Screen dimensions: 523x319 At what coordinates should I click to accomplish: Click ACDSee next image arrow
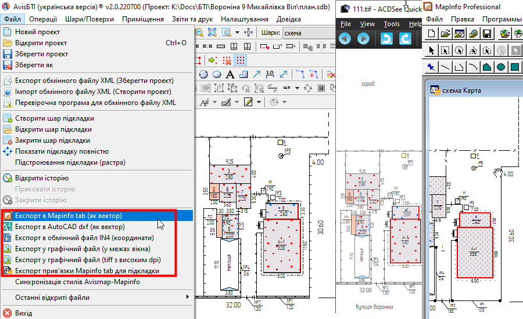tap(363, 39)
